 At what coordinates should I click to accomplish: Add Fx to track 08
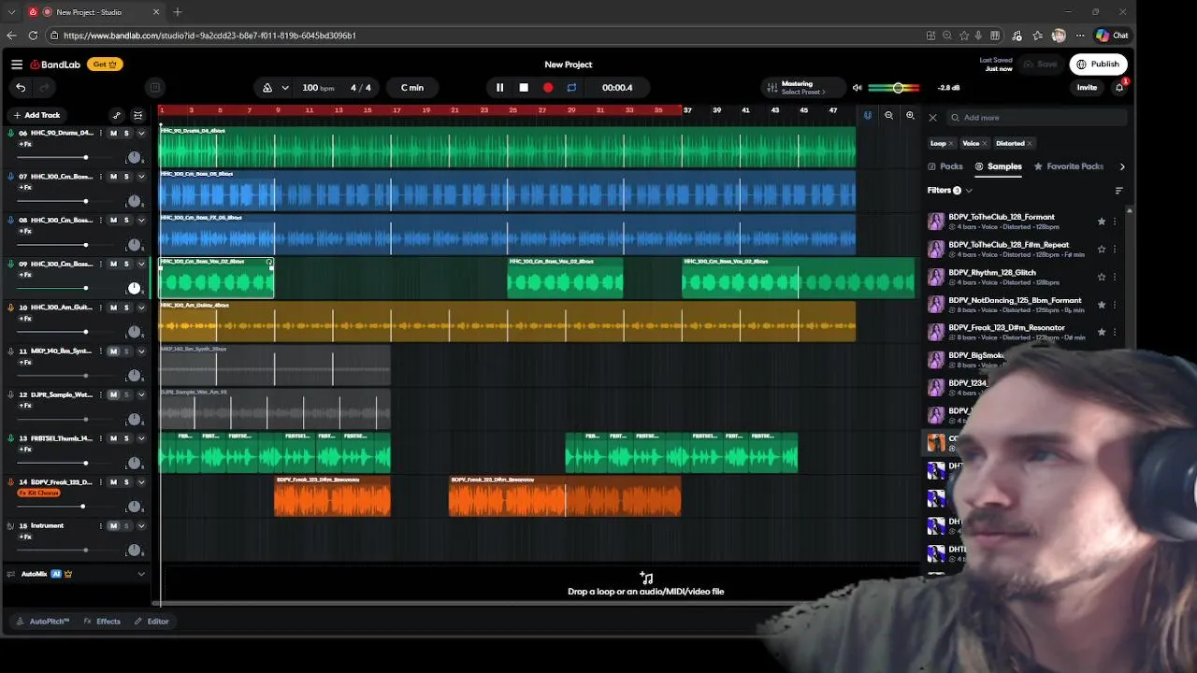[25, 231]
